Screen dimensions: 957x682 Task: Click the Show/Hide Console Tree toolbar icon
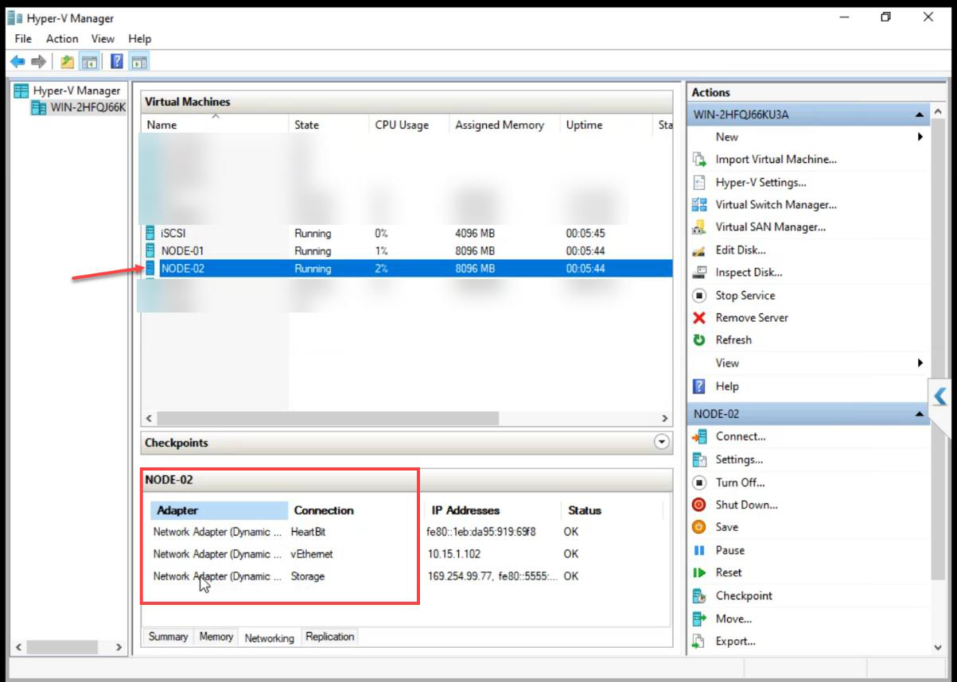(x=89, y=61)
